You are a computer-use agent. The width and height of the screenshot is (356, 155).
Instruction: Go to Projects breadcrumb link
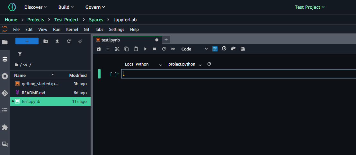coord(36,20)
